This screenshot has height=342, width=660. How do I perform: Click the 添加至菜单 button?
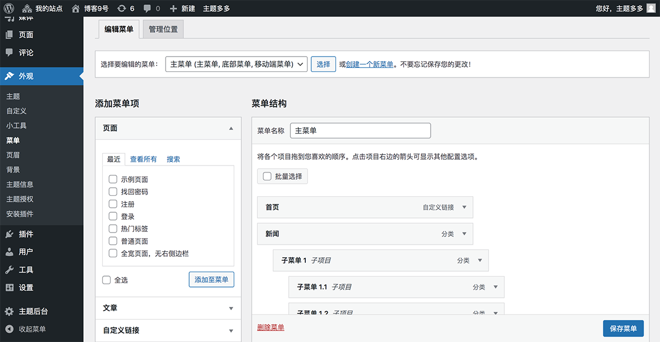point(212,279)
